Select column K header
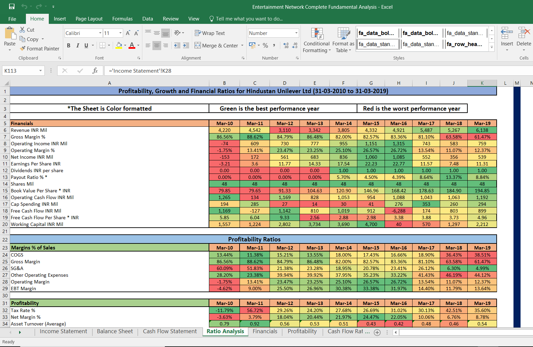The width and height of the screenshot is (533, 347). click(482, 83)
